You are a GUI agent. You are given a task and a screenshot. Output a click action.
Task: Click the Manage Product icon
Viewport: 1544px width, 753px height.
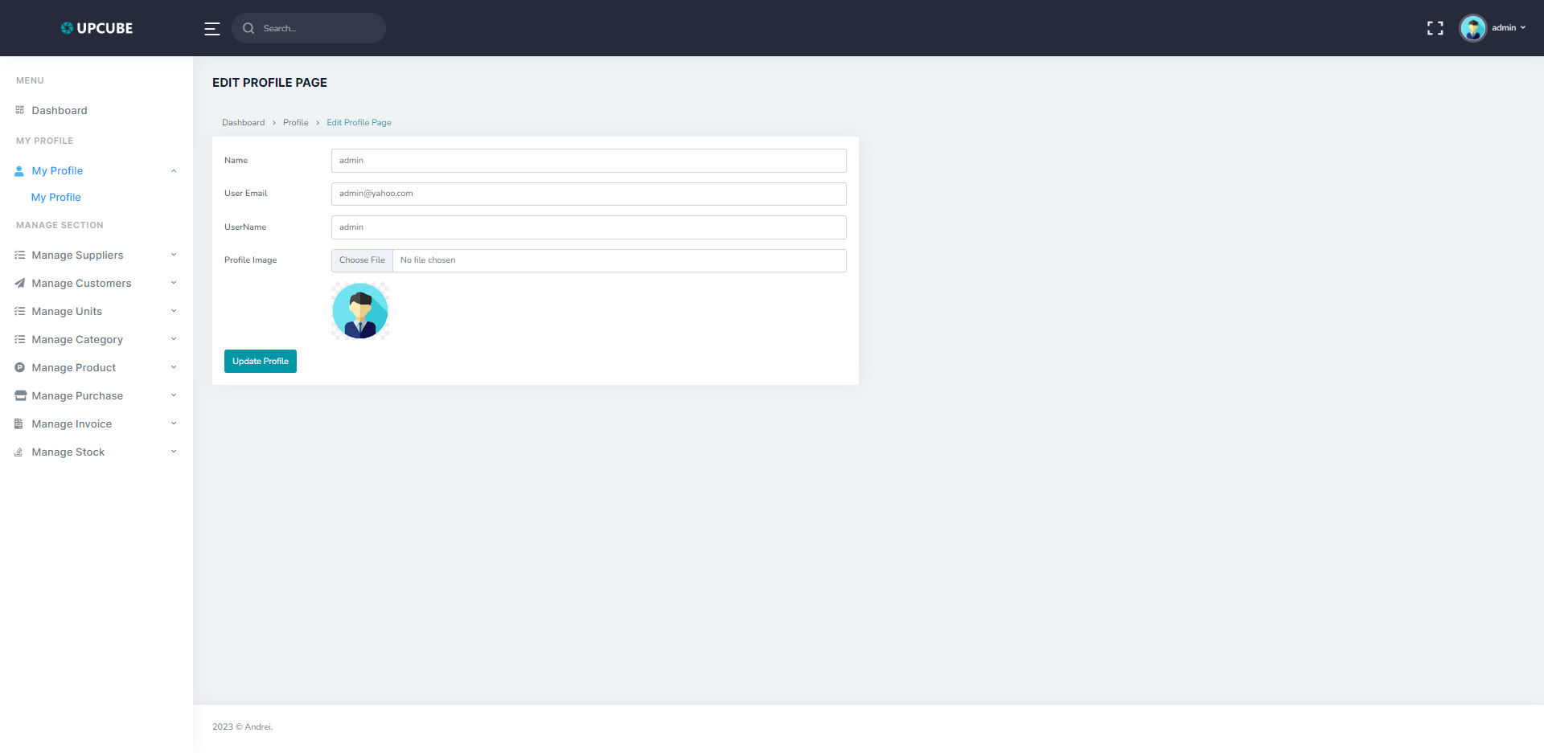[x=20, y=367]
